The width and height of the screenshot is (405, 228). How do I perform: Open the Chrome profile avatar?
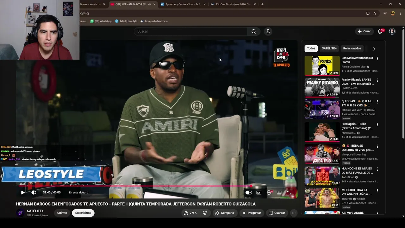click(393, 13)
